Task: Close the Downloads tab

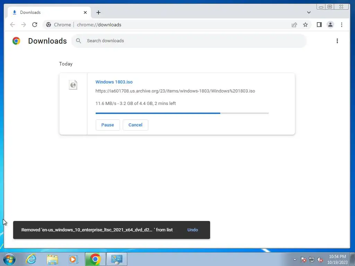Action: point(85,12)
